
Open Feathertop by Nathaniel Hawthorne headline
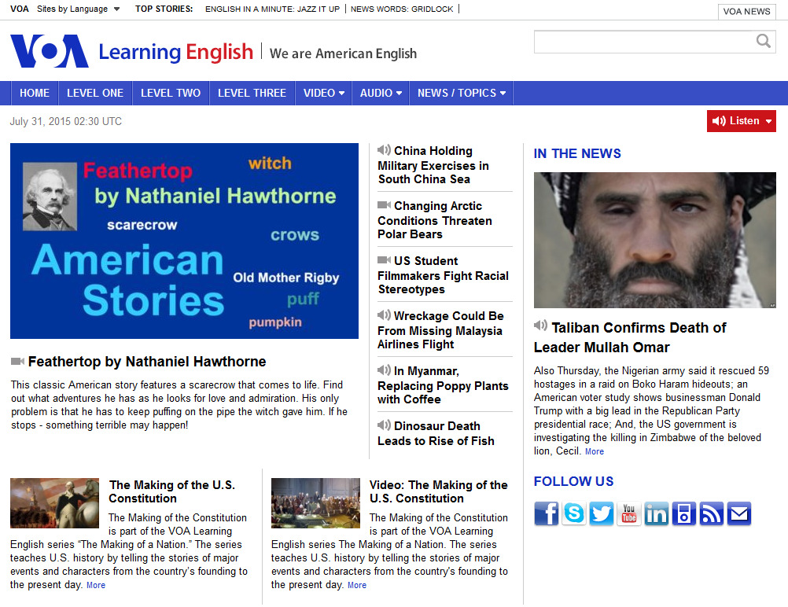coord(147,361)
